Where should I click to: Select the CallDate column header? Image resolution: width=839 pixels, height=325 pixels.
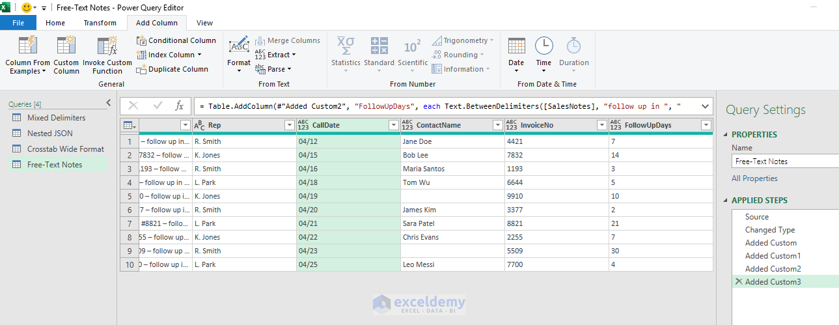click(348, 125)
